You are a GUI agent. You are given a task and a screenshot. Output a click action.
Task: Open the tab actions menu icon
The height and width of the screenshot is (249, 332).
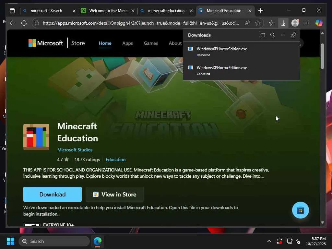[12, 11]
